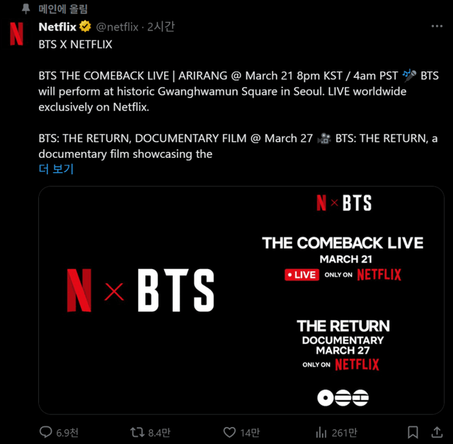This screenshot has width=453, height=444.
Task: Open the Netflix profile avatar
Action: (x=16, y=33)
